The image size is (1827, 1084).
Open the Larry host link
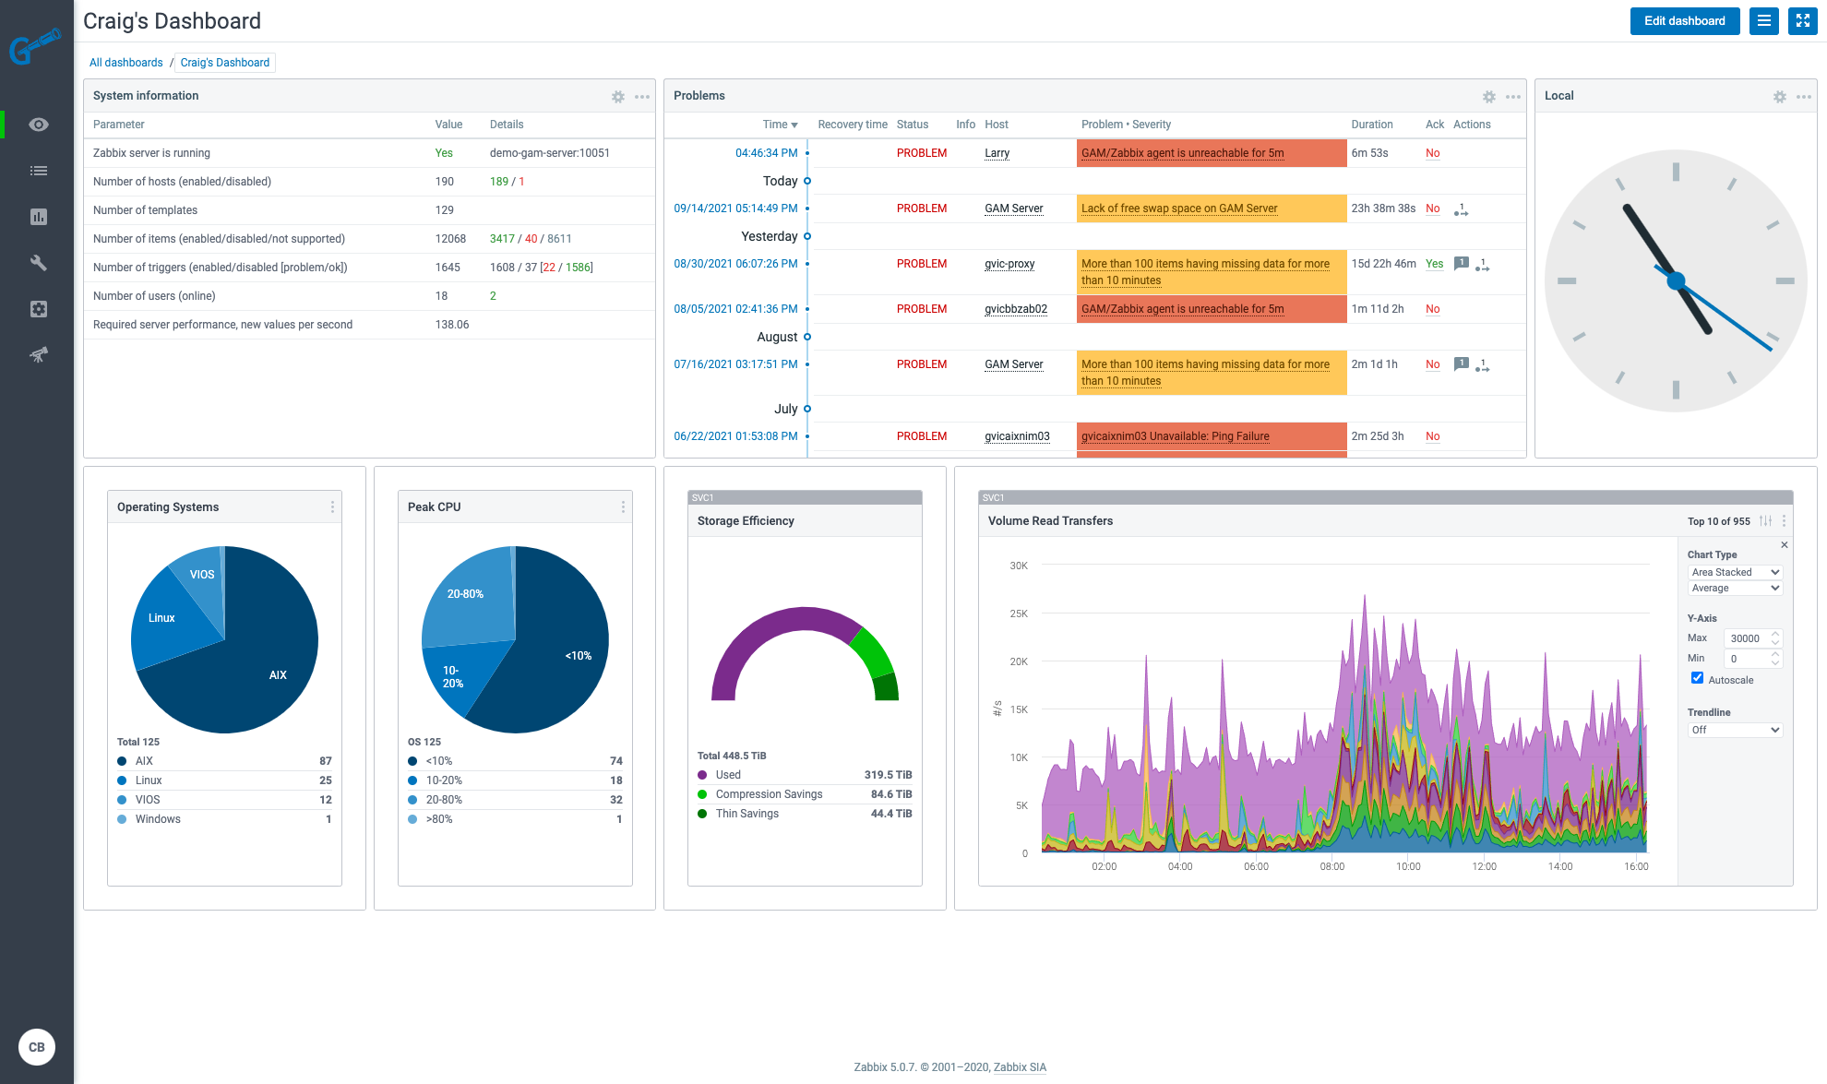point(997,153)
